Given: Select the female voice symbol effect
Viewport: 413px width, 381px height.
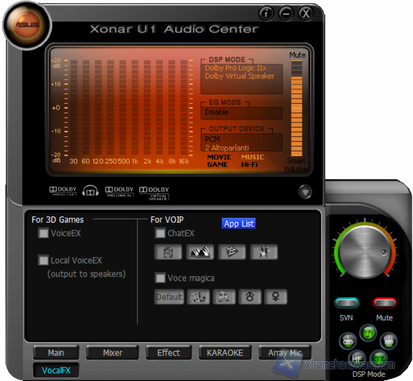Looking at the screenshot, I should click(275, 297).
